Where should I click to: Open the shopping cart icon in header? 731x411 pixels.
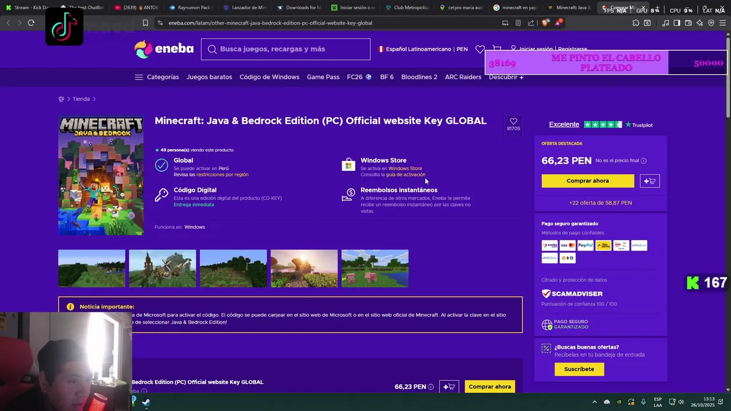tap(497, 49)
